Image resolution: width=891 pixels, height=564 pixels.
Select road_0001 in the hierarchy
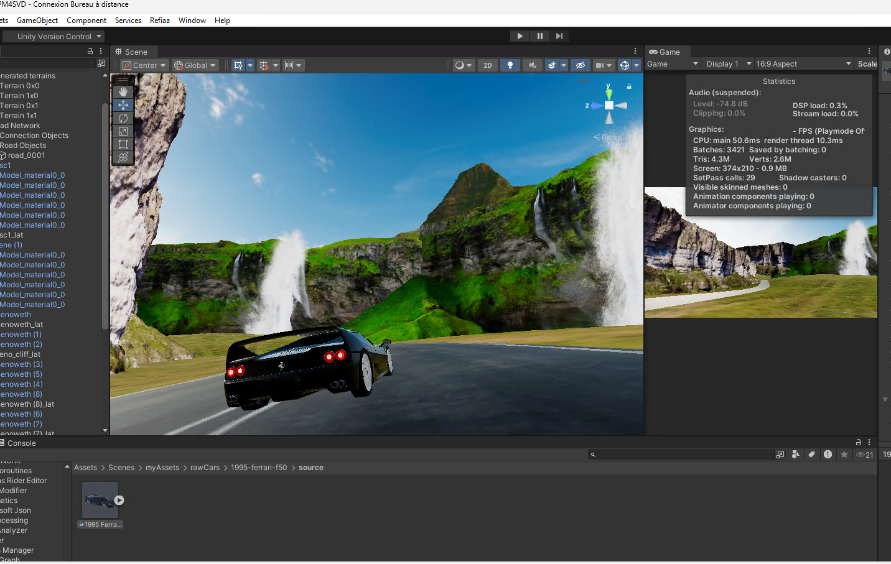[26, 155]
